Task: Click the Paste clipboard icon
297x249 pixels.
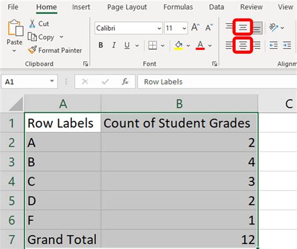Action: 15,28
